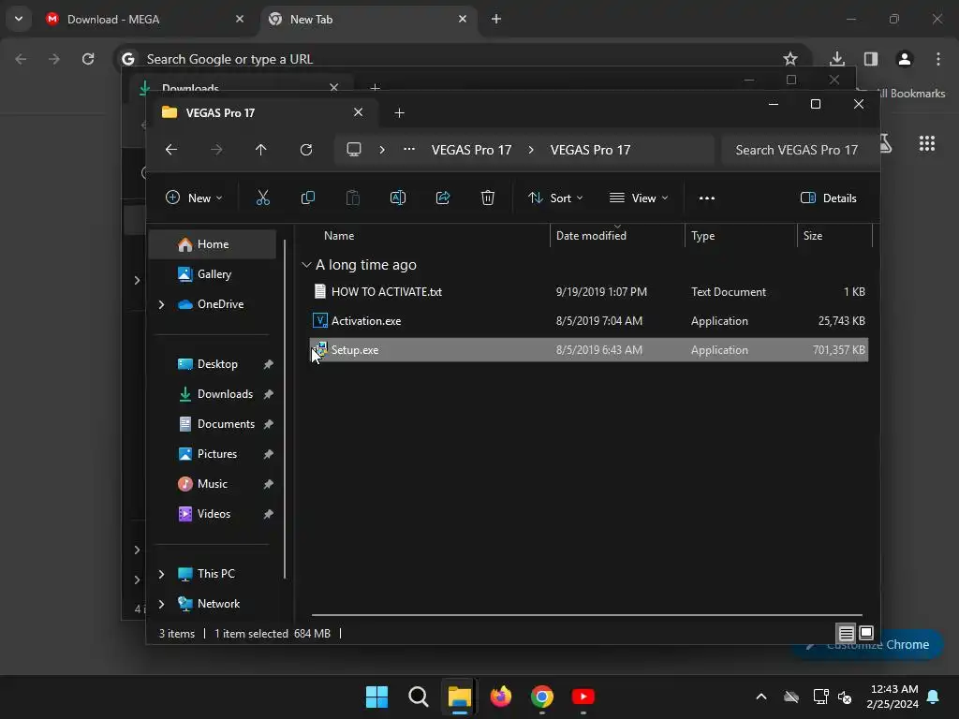Go up one folder with up arrow

[x=261, y=150]
